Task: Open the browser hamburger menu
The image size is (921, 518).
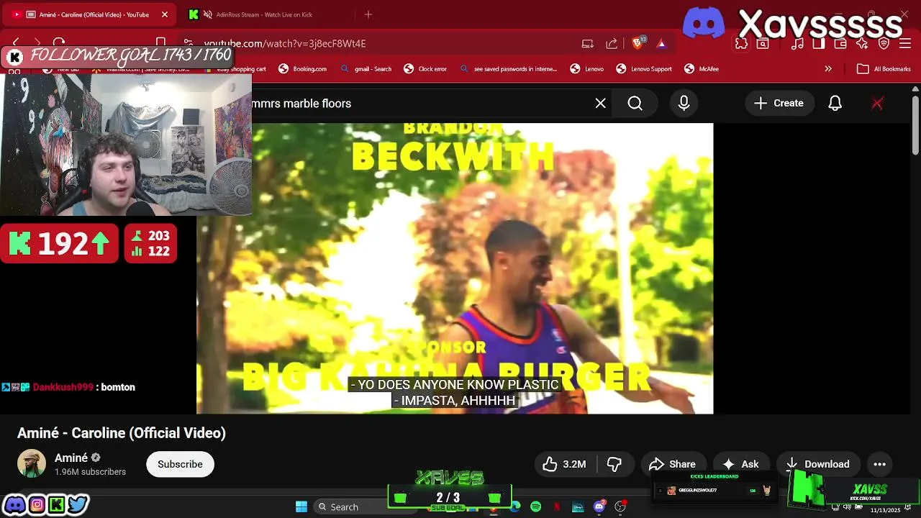Action: coord(906,43)
